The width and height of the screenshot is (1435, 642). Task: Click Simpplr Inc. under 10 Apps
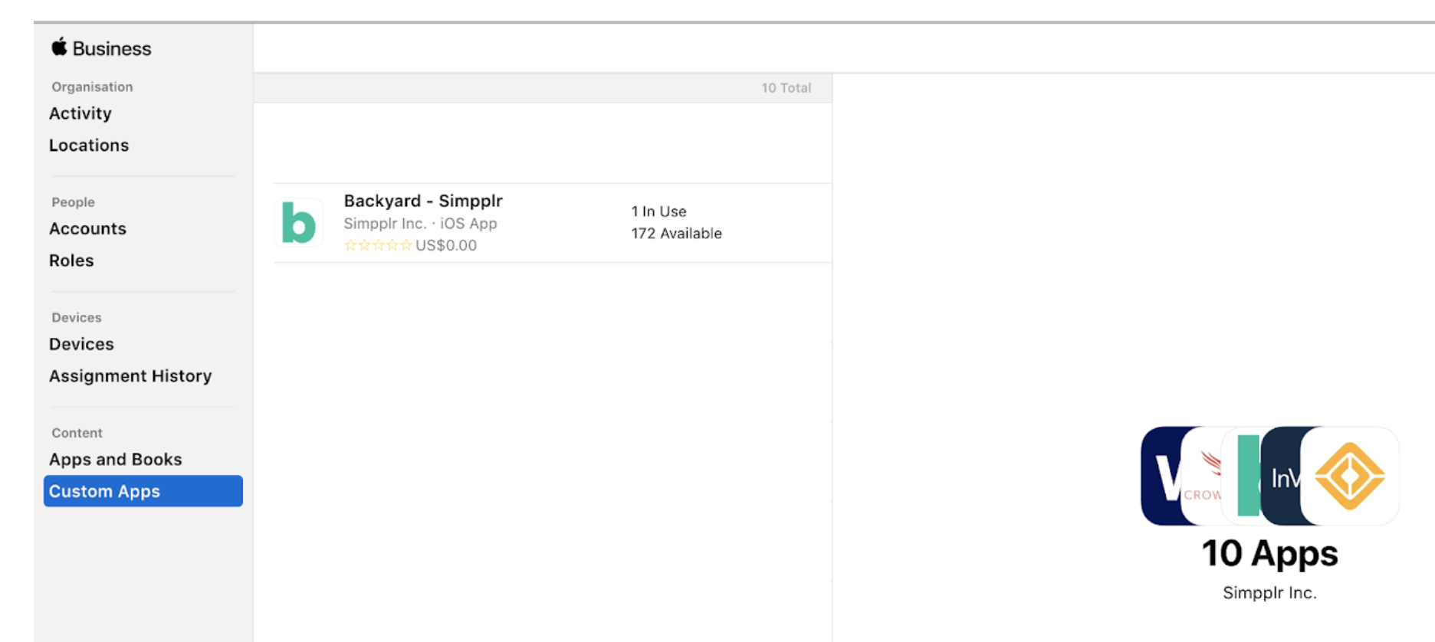(1270, 593)
